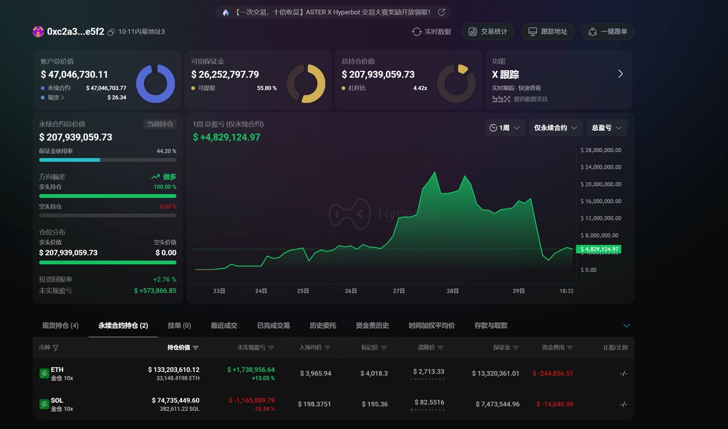This screenshot has width=728, height=429.
Task: Open the 时间加权平均价 tab
Action: [x=432, y=325]
